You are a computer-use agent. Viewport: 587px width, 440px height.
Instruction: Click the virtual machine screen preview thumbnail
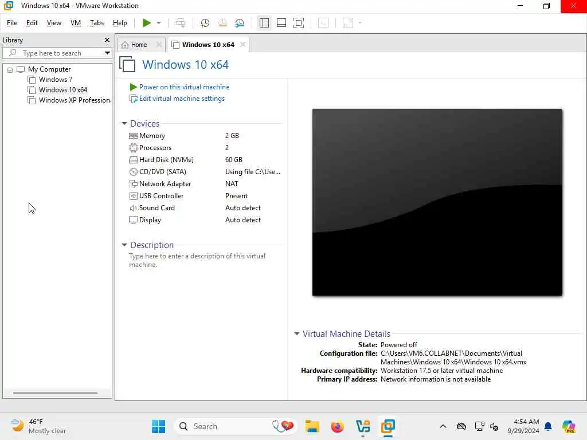coord(437,202)
